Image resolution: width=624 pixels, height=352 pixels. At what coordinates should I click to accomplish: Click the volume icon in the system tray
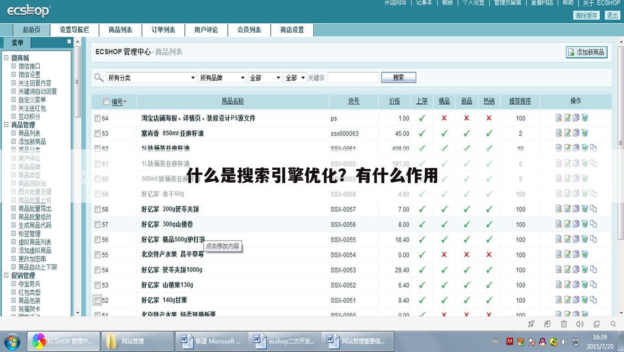[580, 324]
